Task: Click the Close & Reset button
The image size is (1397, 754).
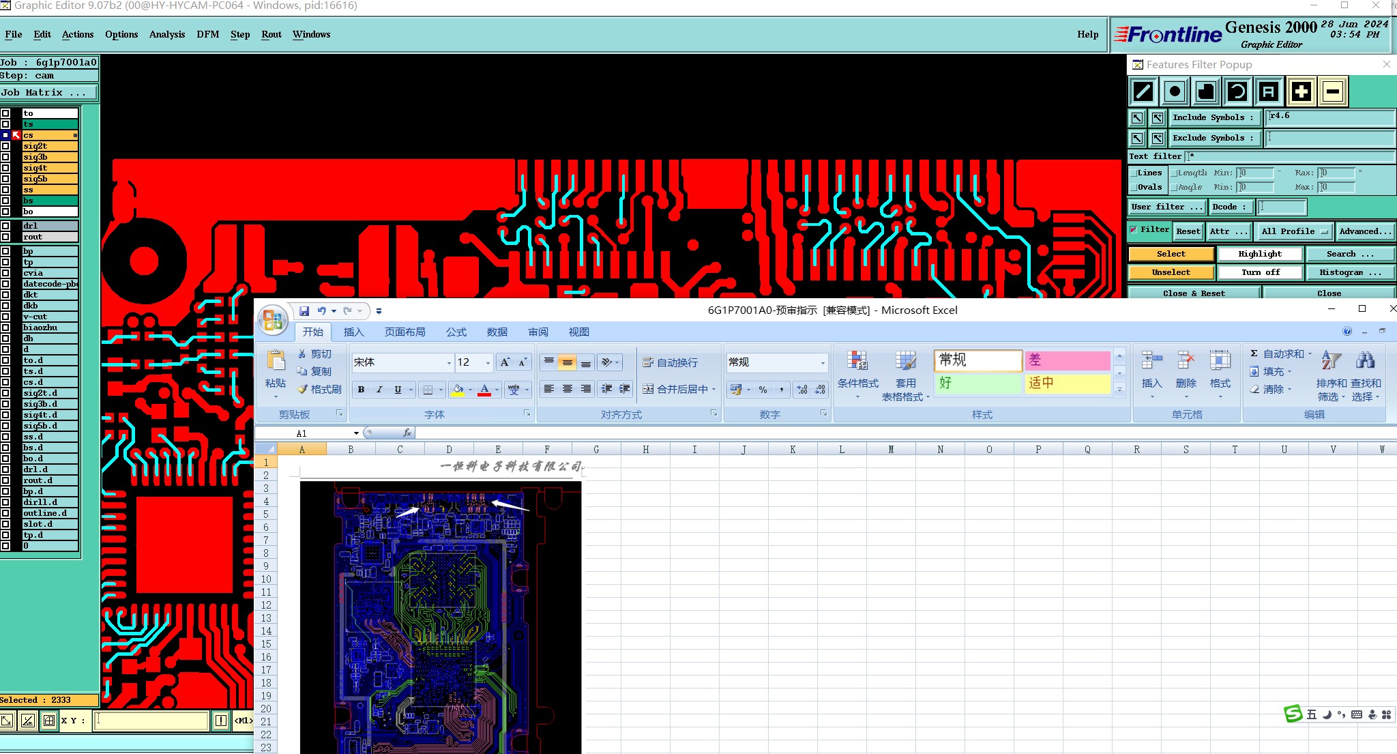Action: tap(1194, 293)
